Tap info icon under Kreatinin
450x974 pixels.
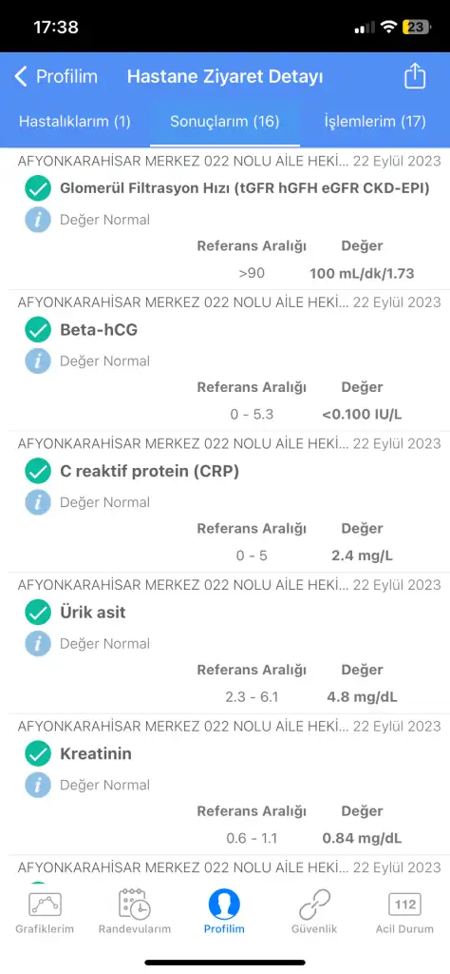click(38, 785)
